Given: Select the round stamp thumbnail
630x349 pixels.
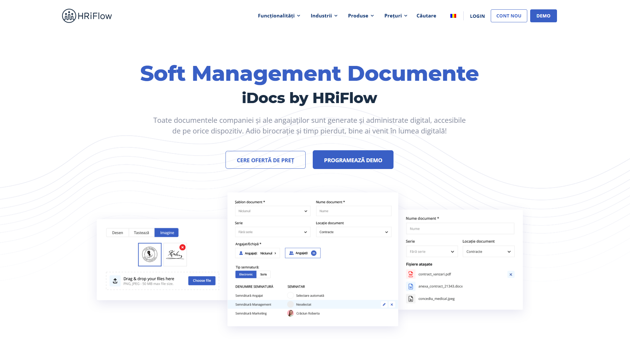Looking at the screenshot, I should point(150,255).
